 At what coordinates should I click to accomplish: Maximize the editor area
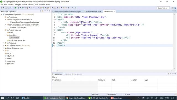(175, 11)
